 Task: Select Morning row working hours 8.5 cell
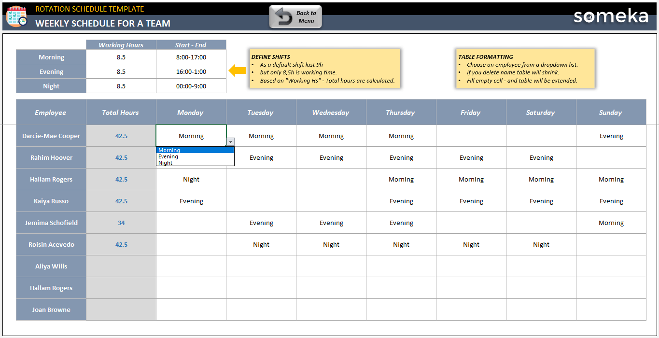[x=121, y=57]
